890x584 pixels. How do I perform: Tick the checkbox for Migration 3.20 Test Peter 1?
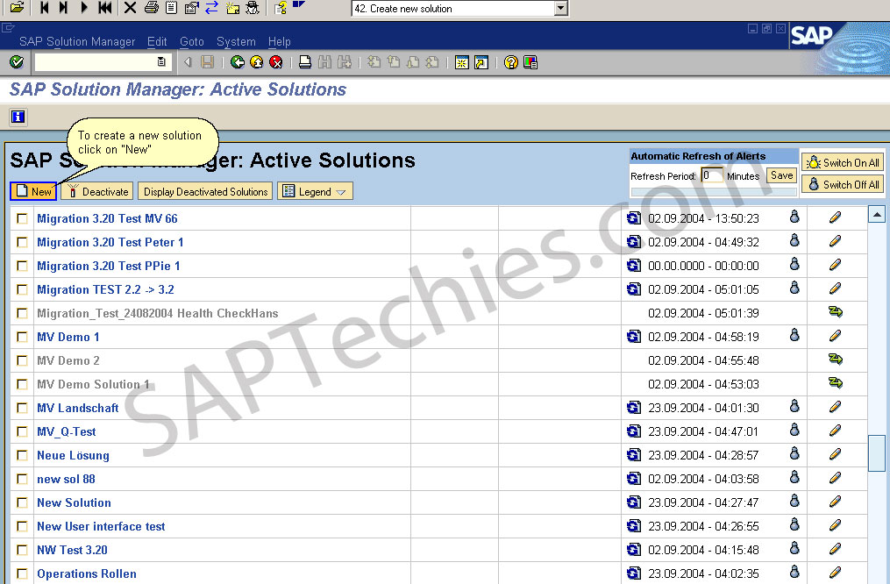22,242
